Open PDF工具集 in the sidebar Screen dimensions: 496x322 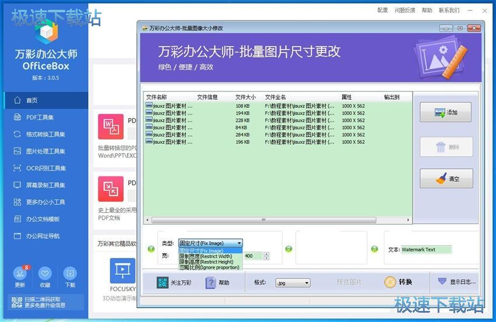tap(46, 118)
